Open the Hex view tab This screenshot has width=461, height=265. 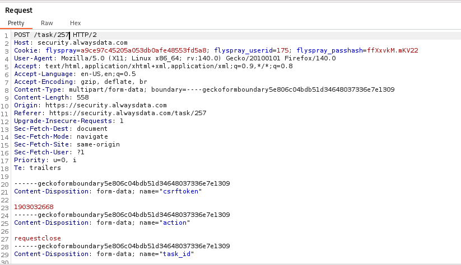tap(75, 23)
